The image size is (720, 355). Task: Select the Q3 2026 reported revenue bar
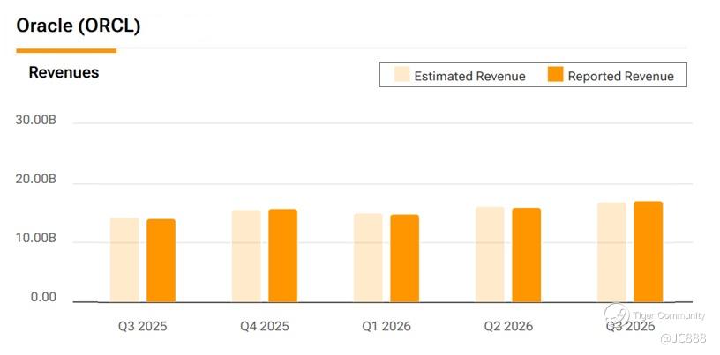tap(649, 252)
